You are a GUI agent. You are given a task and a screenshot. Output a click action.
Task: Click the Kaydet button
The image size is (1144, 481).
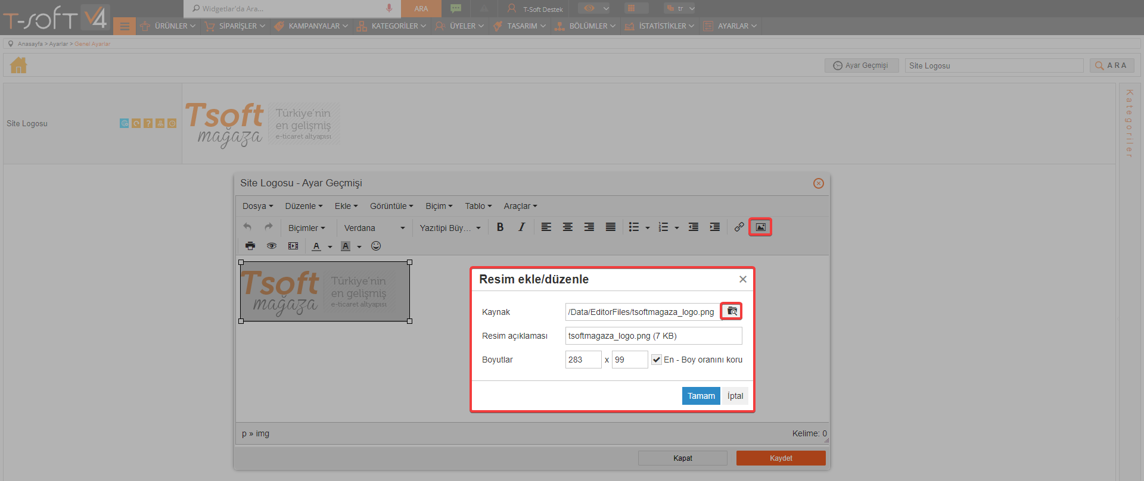(781, 458)
